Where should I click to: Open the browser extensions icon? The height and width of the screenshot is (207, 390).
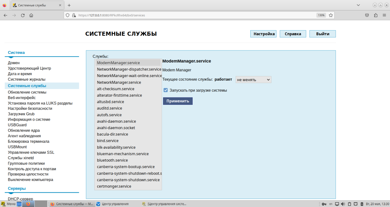tap(376, 15)
